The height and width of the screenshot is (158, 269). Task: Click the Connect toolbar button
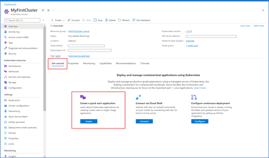73,20
